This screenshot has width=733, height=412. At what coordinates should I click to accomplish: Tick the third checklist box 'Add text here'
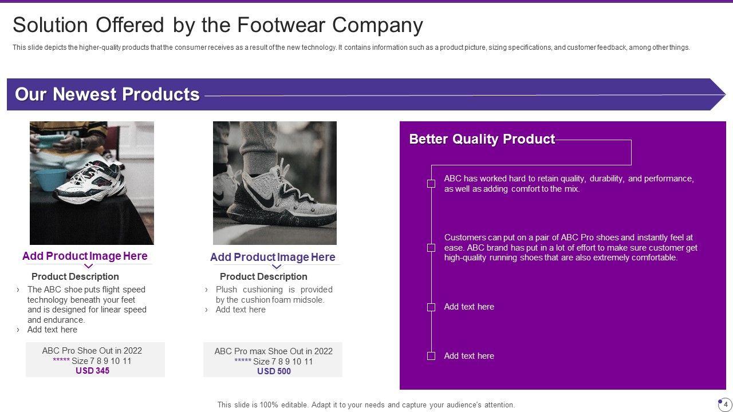[431, 307]
